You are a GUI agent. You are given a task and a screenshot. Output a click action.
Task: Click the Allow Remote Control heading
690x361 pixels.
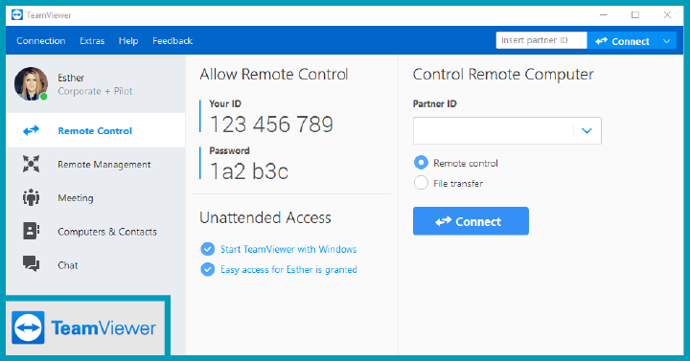click(274, 75)
